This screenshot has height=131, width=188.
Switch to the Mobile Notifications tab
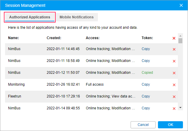[76, 17]
